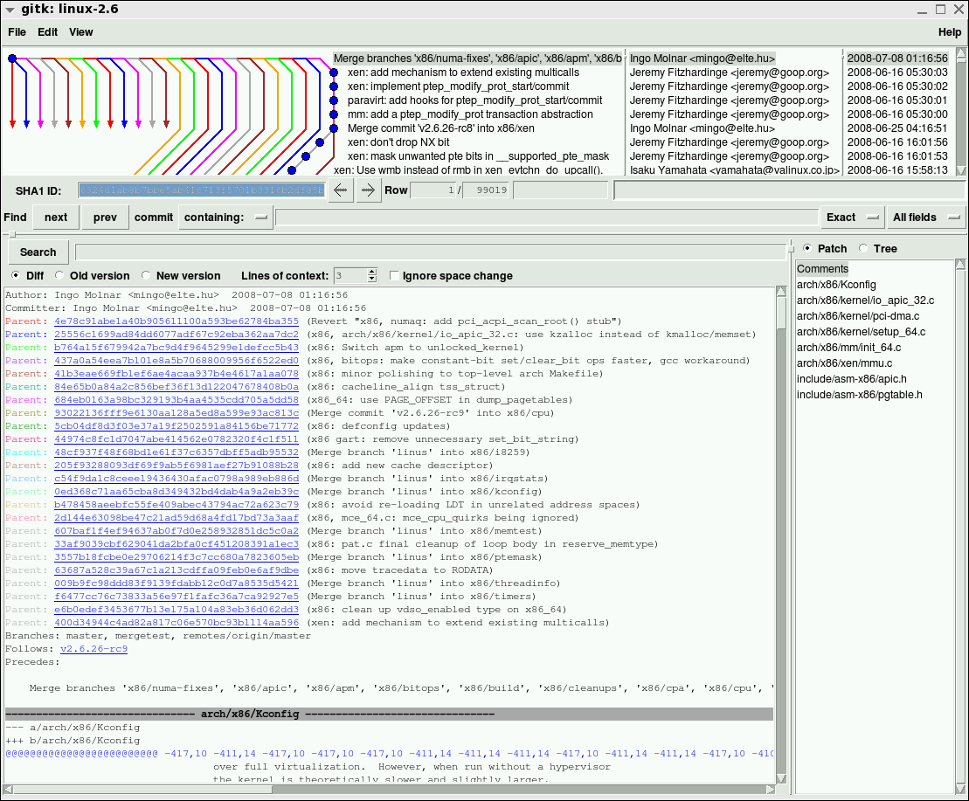Screen dimensions: 969x801
Task: Click the back arrow next to SHA1 ID
Action: 341,190
